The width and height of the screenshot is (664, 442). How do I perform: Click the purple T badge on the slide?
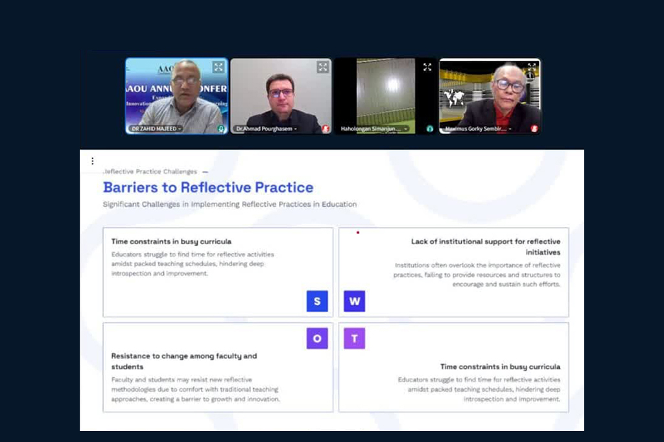click(355, 338)
